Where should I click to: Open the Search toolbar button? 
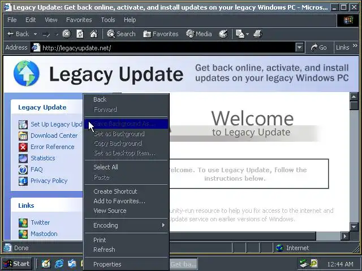(x=121, y=34)
